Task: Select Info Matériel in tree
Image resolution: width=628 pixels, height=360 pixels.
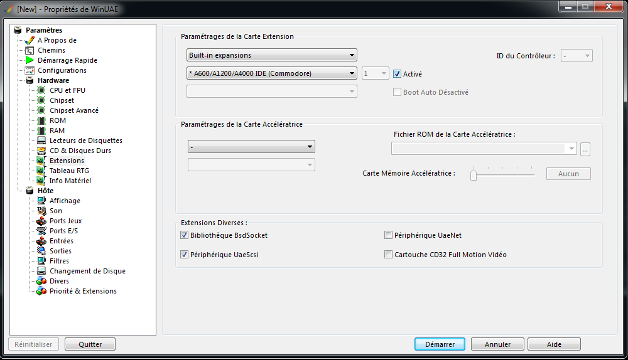Action: (70, 181)
